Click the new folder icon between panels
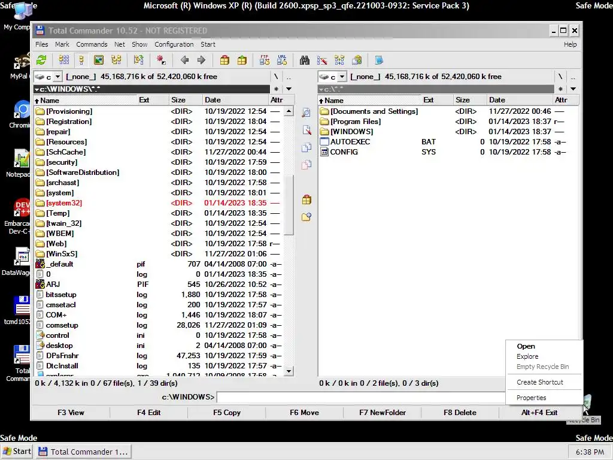This screenshot has width=613, height=460. [306, 217]
